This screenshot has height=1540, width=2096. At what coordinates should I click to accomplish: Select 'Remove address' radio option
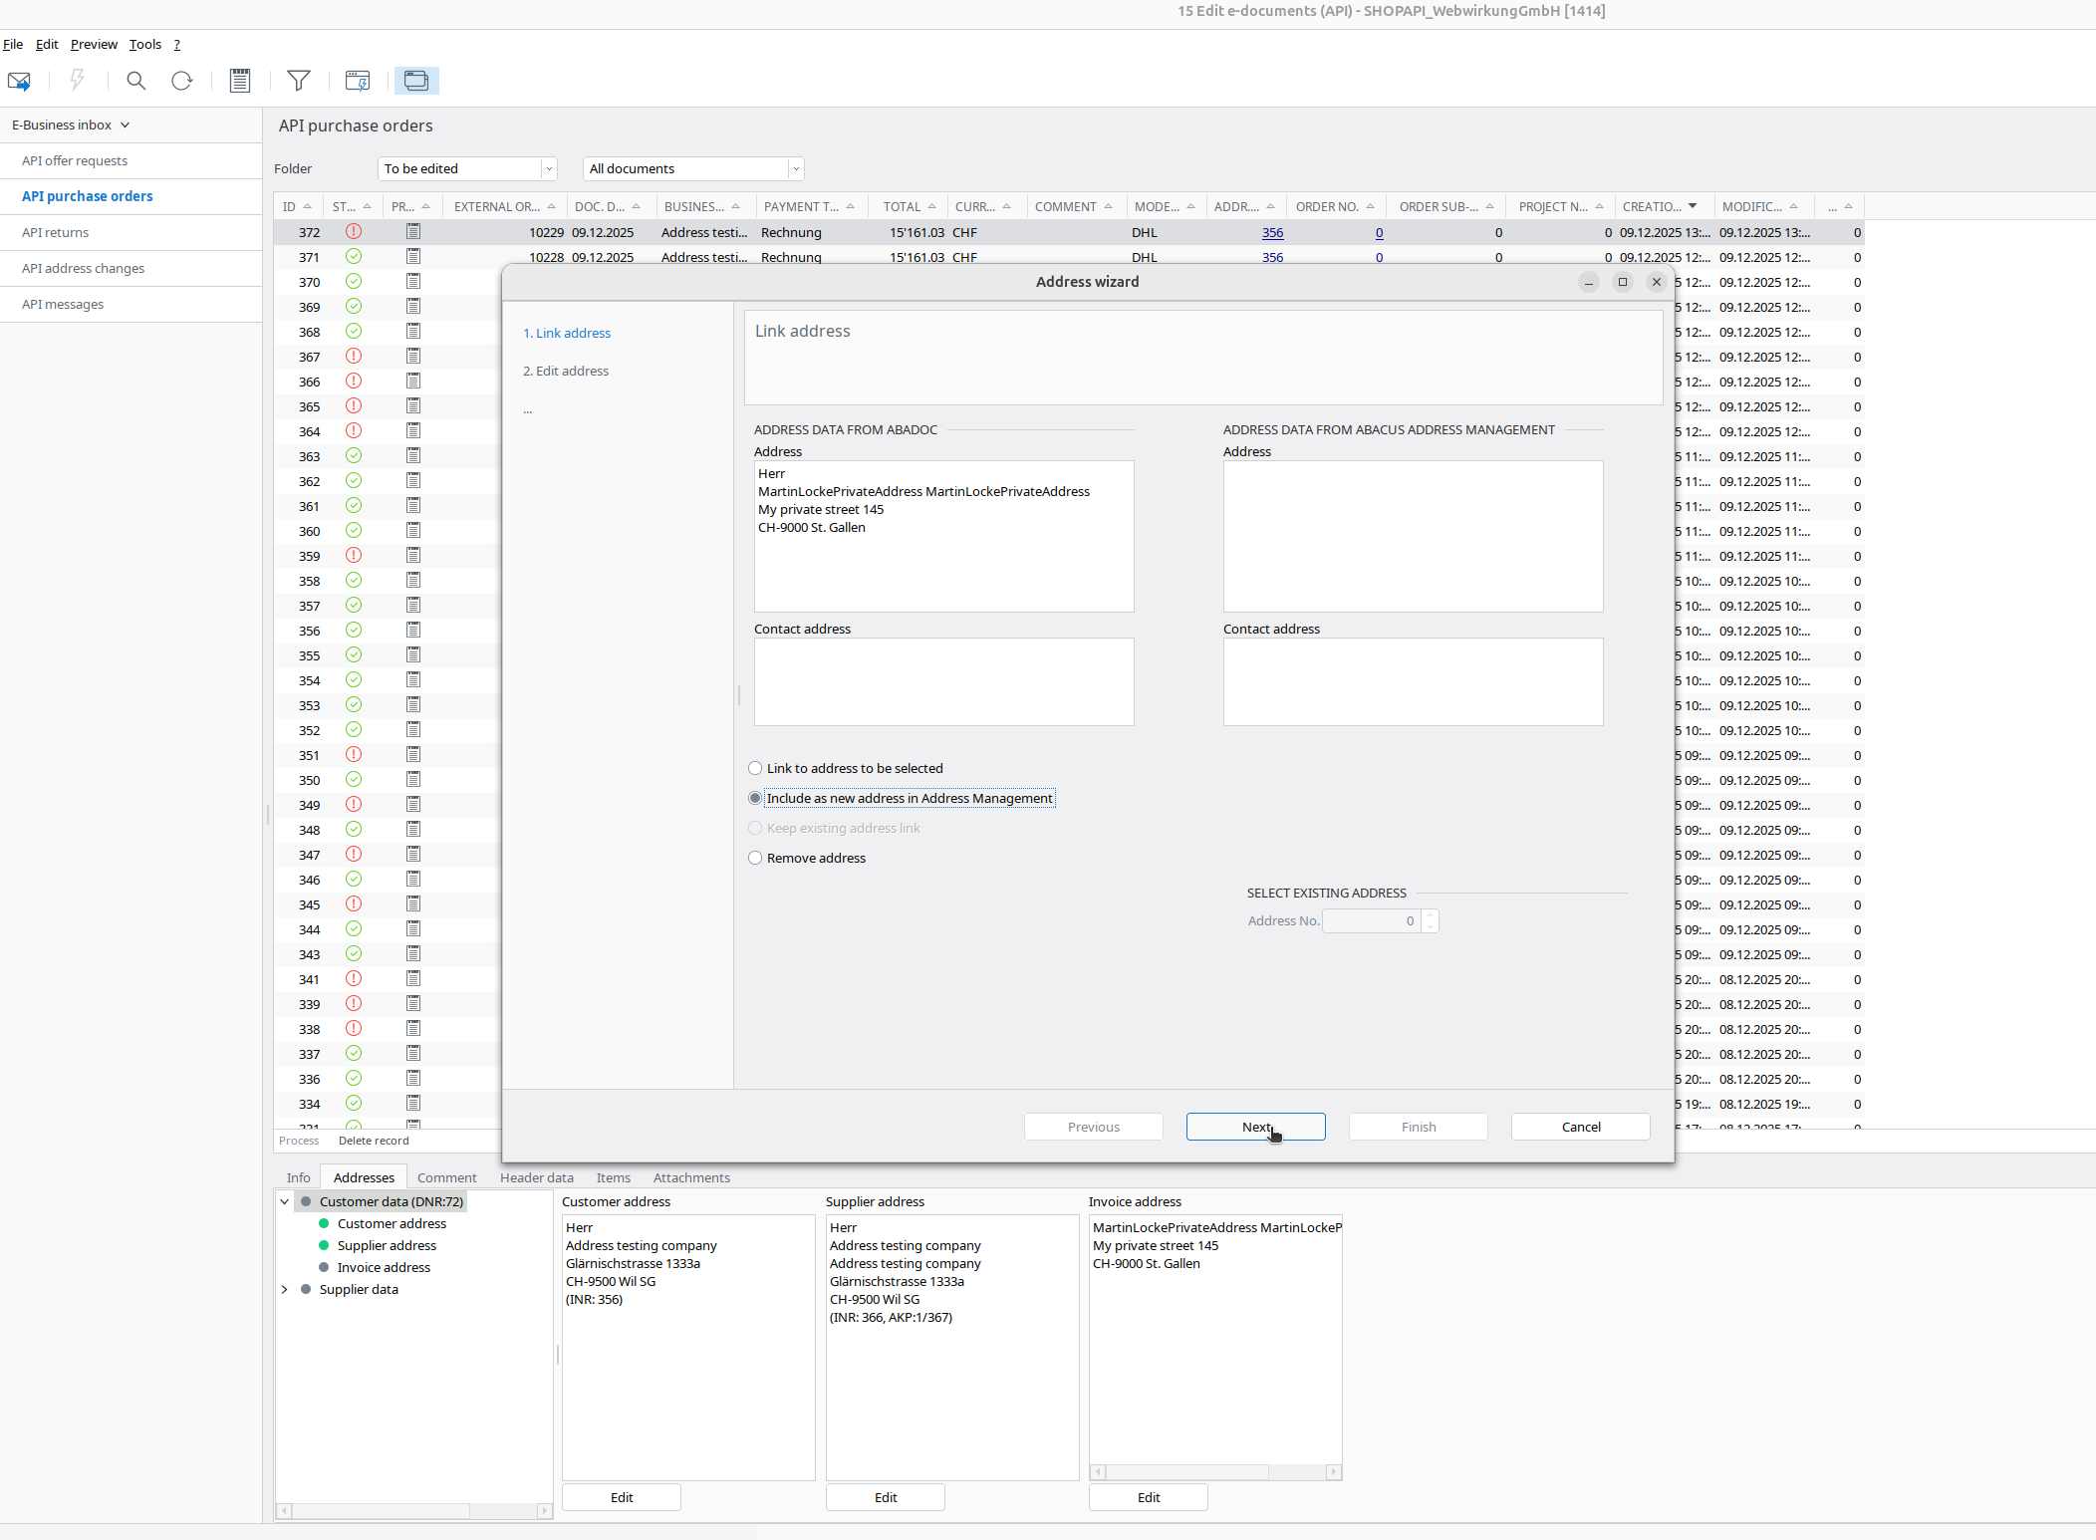point(755,858)
